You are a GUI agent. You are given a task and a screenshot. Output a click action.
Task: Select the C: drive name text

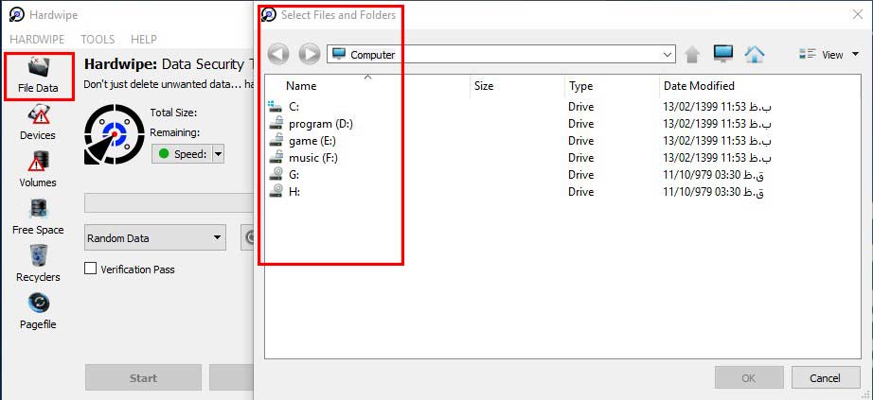[x=294, y=107]
